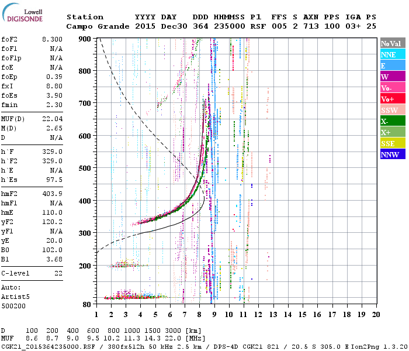Screen dimensions: 409x351
Task: Choose the W purple legend swatch
Action: point(393,77)
